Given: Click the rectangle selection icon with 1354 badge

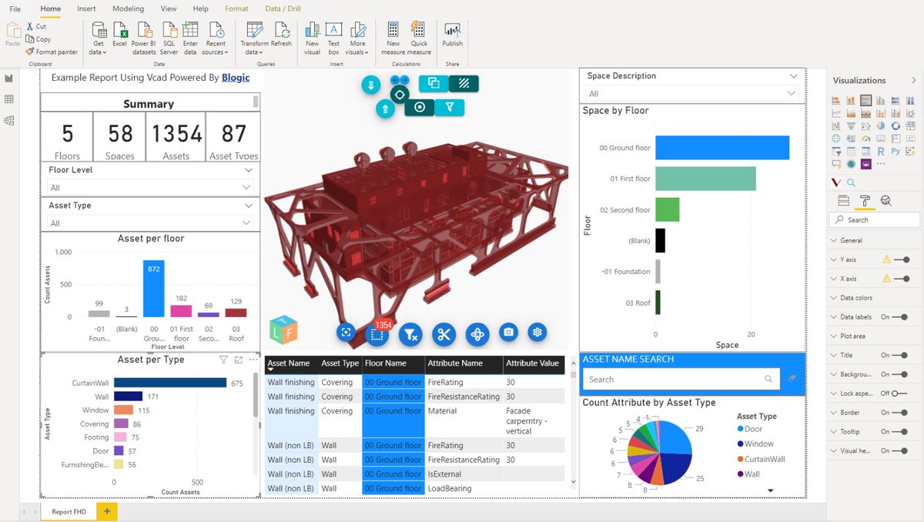Looking at the screenshot, I should pos(377,334).
